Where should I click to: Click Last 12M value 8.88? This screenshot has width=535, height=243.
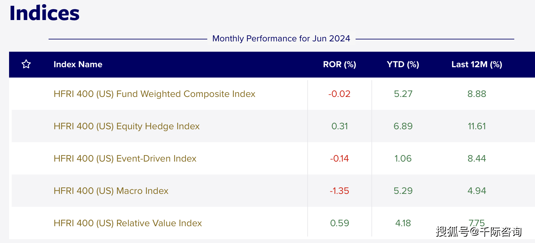click(x=477, y=94)
